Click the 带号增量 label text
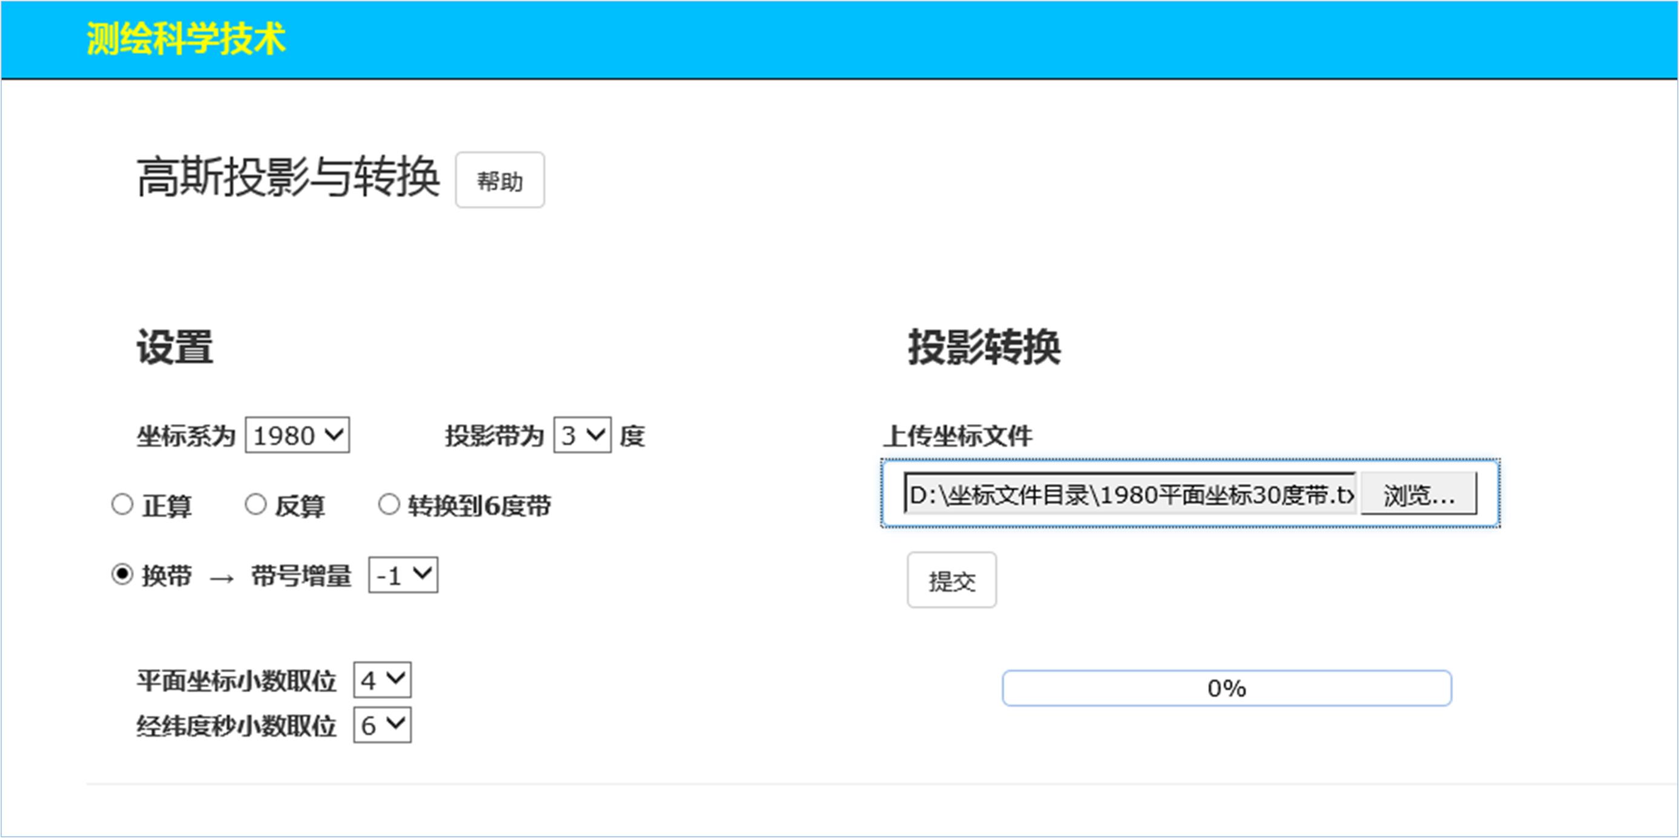 301,576
